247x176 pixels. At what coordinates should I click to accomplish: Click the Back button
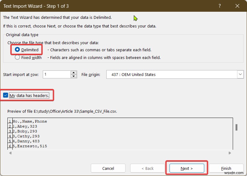tap(148, 169)
